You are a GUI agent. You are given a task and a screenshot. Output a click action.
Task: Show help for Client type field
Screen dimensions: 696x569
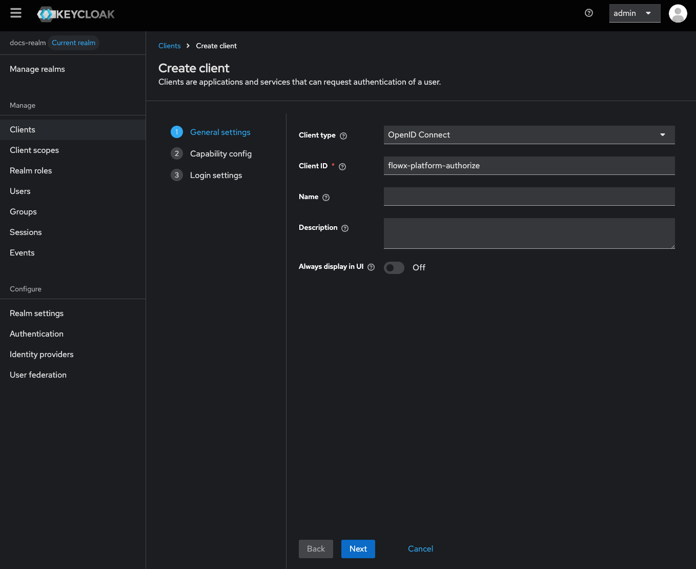(343, 136)
